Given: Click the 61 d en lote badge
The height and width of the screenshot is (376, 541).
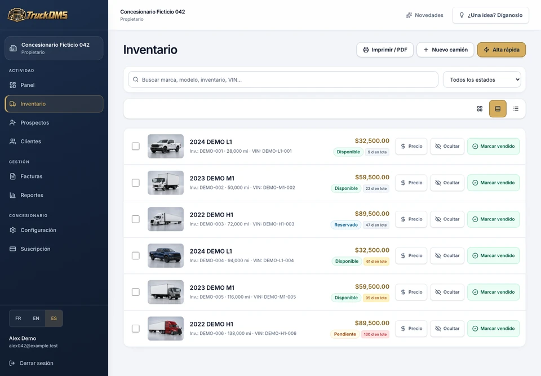Looking at the screenshot, I should pyautogui.click(x=376, y=262).
